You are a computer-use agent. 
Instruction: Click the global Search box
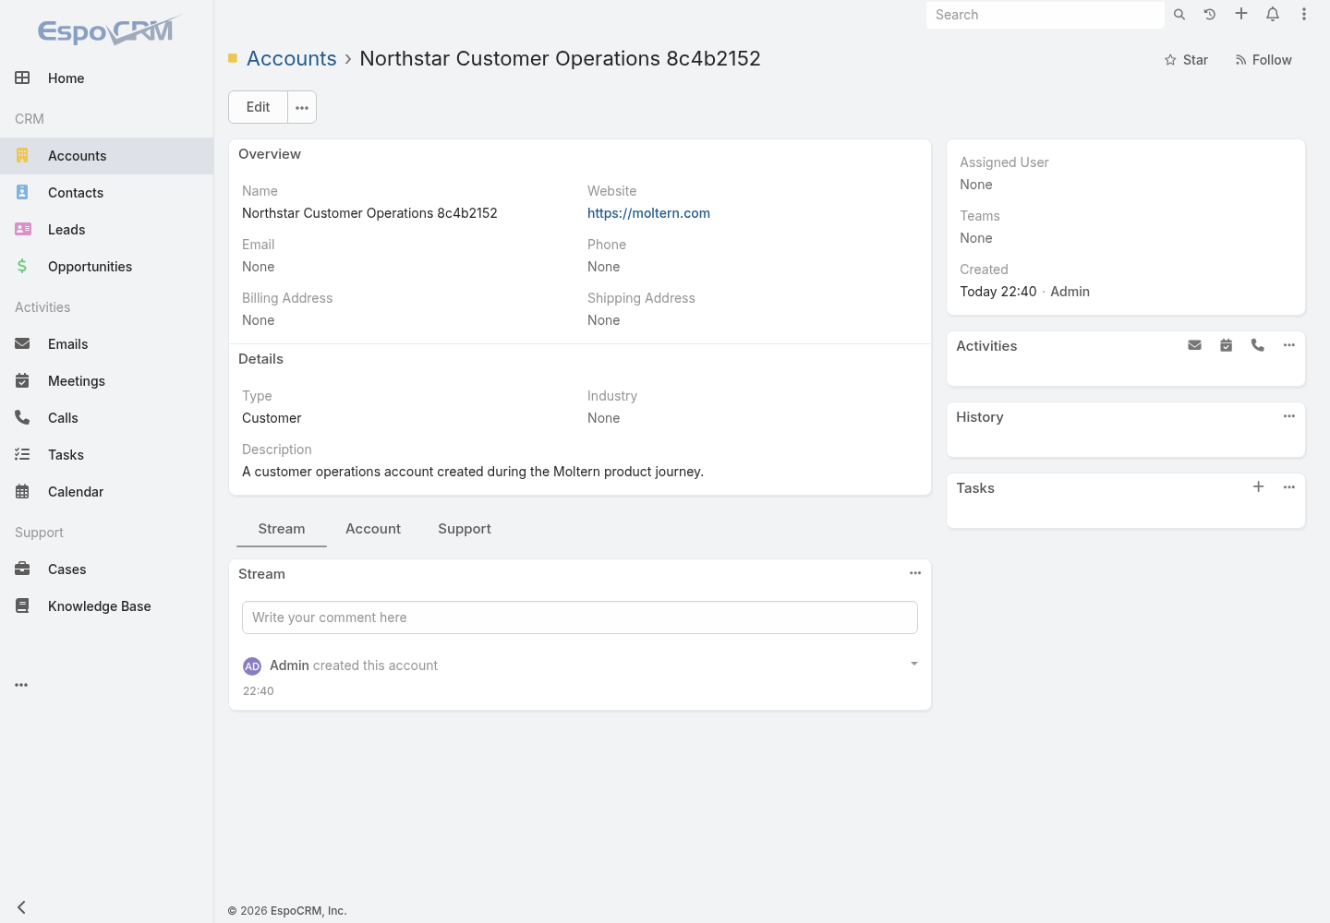click(1046, 15)
